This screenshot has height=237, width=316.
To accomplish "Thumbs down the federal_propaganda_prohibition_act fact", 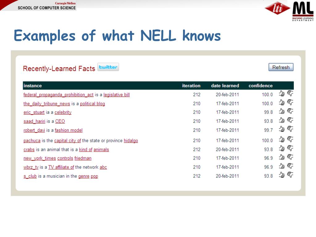I will click(290, 94).
